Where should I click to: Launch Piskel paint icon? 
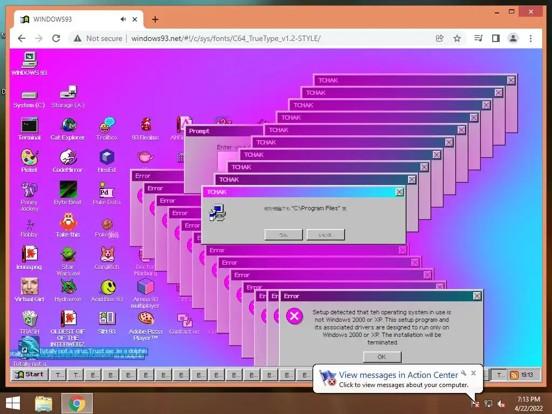[29, 161]
